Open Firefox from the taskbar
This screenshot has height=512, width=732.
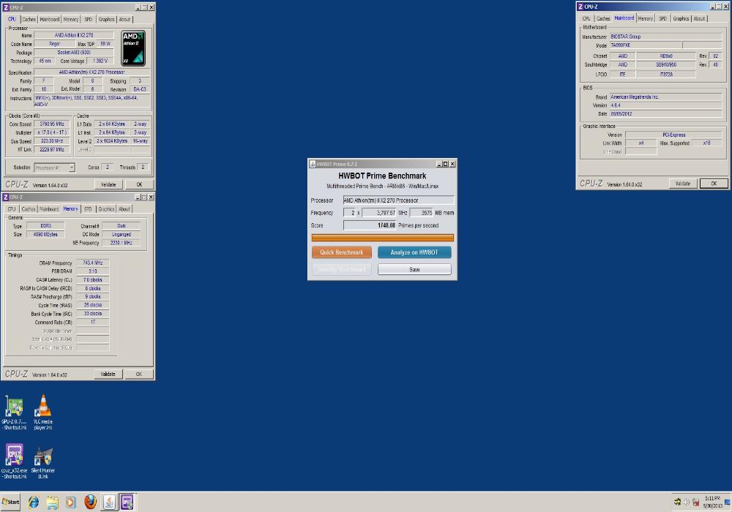90,502
